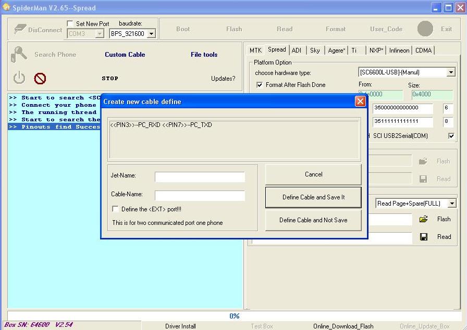The width and height of the screenshot is (467, 330).
Task: Click Online_Update_Box in status bar
Action: coord(425,326)
